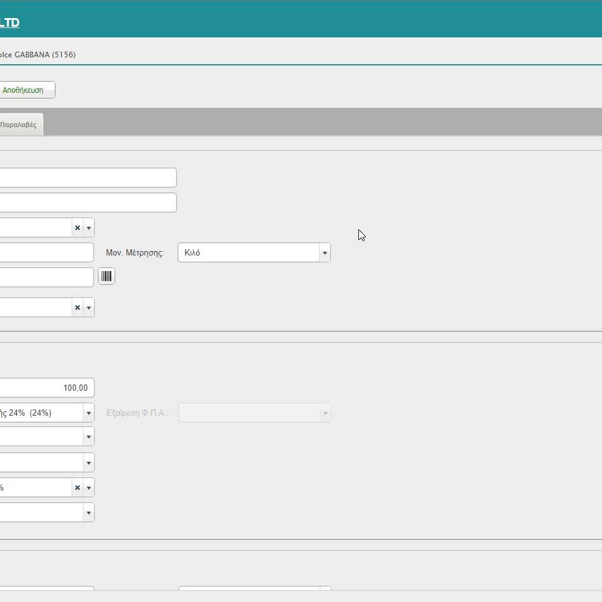This screenshot has height=602, width=602.
Task: Clear the dropdown containing the % value
Action: click(77, 487)
